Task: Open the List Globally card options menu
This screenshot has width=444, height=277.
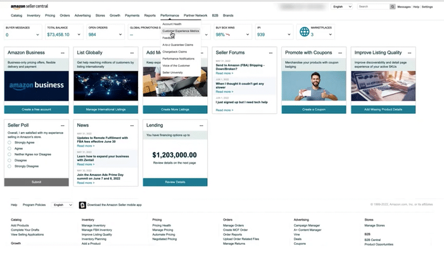Action: pos(132,53)
